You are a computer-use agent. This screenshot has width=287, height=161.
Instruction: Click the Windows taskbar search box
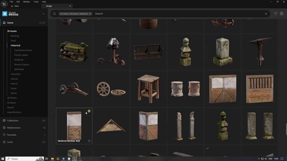(x=25, y=159)
